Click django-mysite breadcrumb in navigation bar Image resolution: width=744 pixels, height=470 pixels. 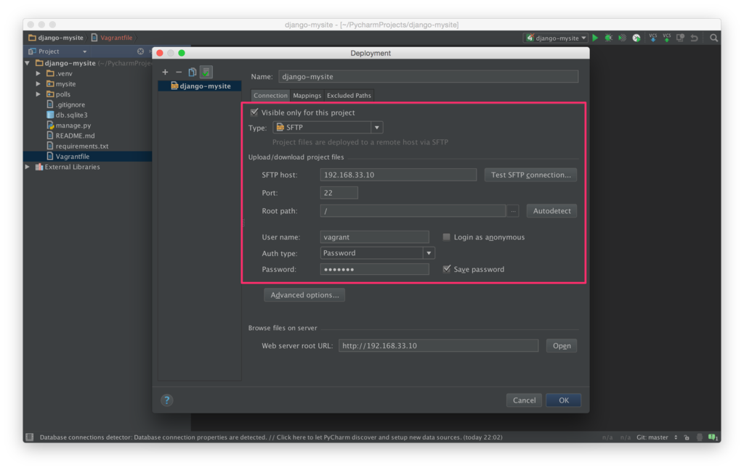[x=56, y=38]
